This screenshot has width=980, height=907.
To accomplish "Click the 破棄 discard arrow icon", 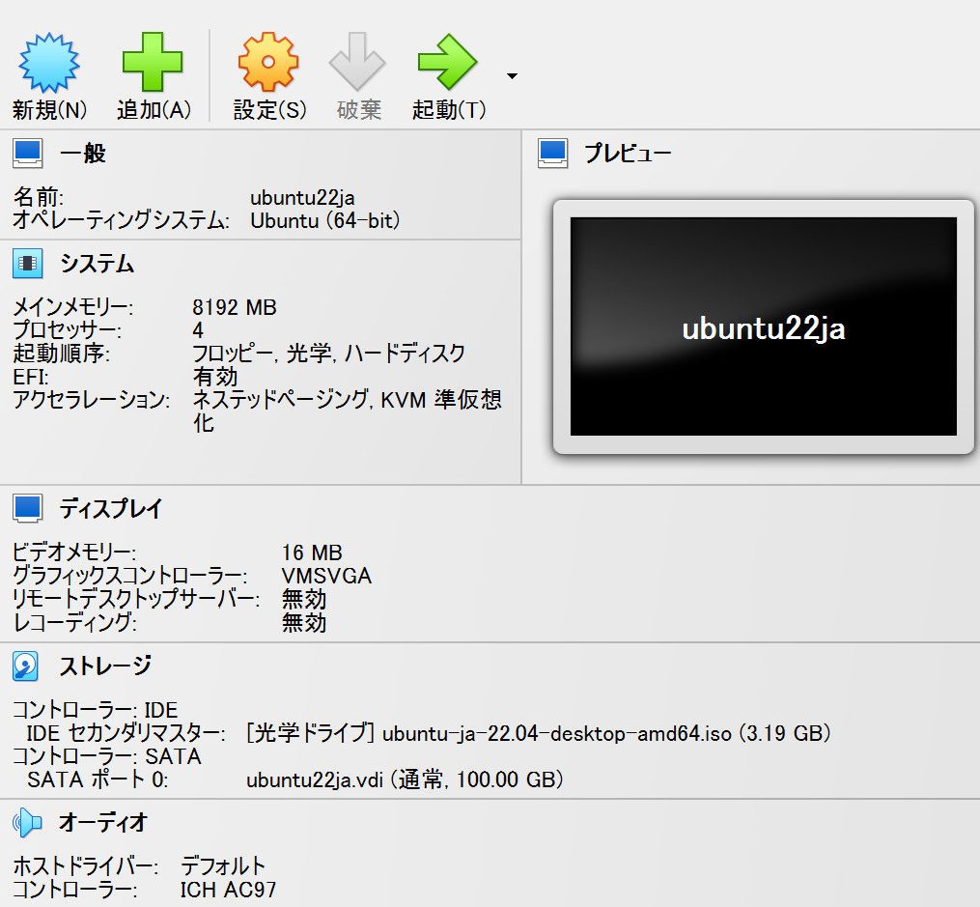I will click(x=357, y=62).
